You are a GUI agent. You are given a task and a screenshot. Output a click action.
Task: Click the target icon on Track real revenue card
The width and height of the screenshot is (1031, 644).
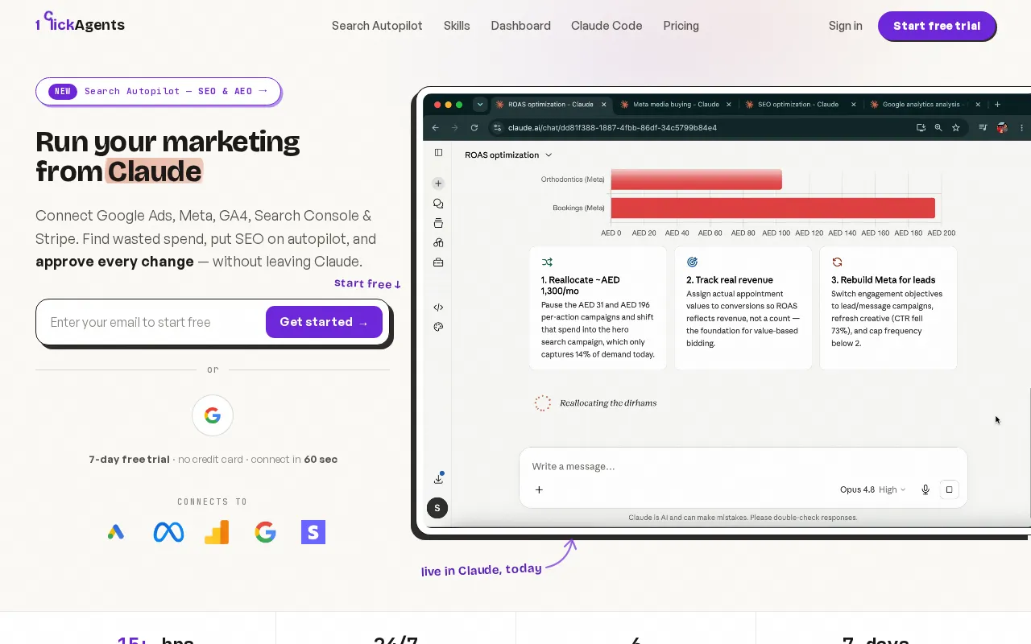click(x=692, y=262)
